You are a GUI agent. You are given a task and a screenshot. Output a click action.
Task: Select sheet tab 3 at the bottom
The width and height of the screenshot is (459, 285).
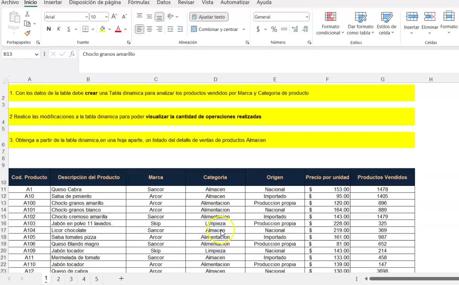click(x=71, y=278)
